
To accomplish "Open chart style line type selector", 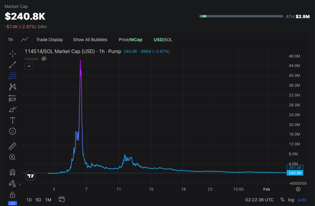I will (24, 40).
